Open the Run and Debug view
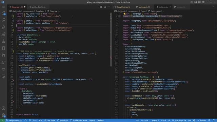This screenshot has width=217, height=122. click(3, 27)
